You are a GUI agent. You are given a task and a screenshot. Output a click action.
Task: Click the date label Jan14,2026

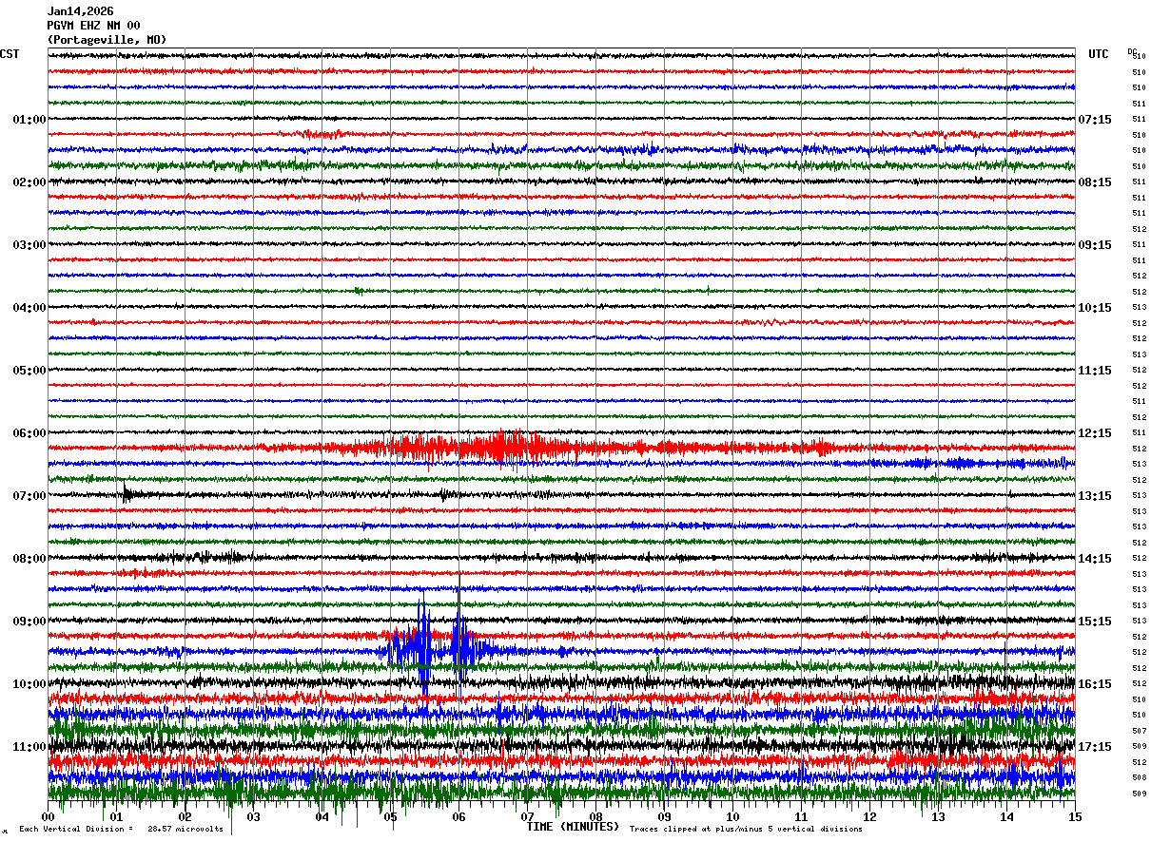(x=80, y=11)
